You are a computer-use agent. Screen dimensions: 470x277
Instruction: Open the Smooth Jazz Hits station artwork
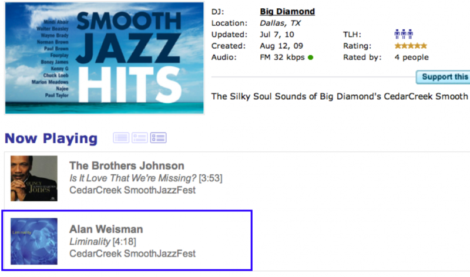click(101, 58)
